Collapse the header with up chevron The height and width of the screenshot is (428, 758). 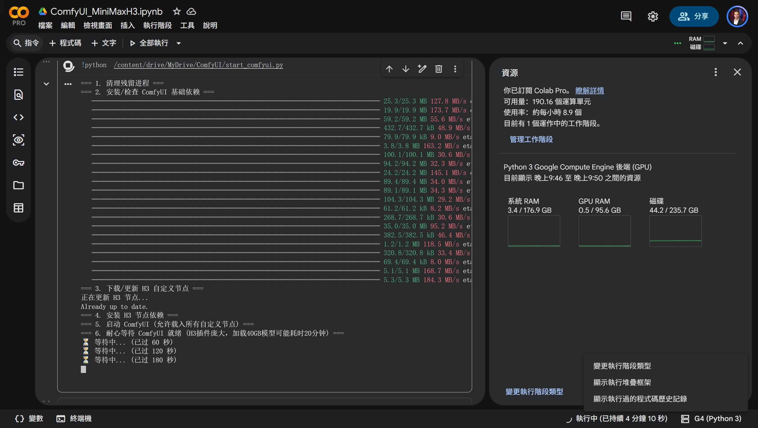coord(740,43)
